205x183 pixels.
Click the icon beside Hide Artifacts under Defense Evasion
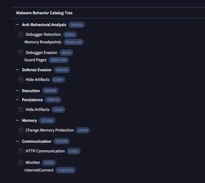pos(21,80)
